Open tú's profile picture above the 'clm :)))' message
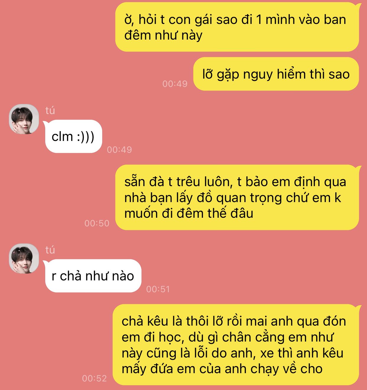The height and width of the screenshot is (390, 367). coord(24,119)
